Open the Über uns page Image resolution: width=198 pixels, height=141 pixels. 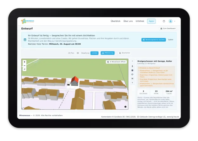pyautogui.click(x=128, y=21)
